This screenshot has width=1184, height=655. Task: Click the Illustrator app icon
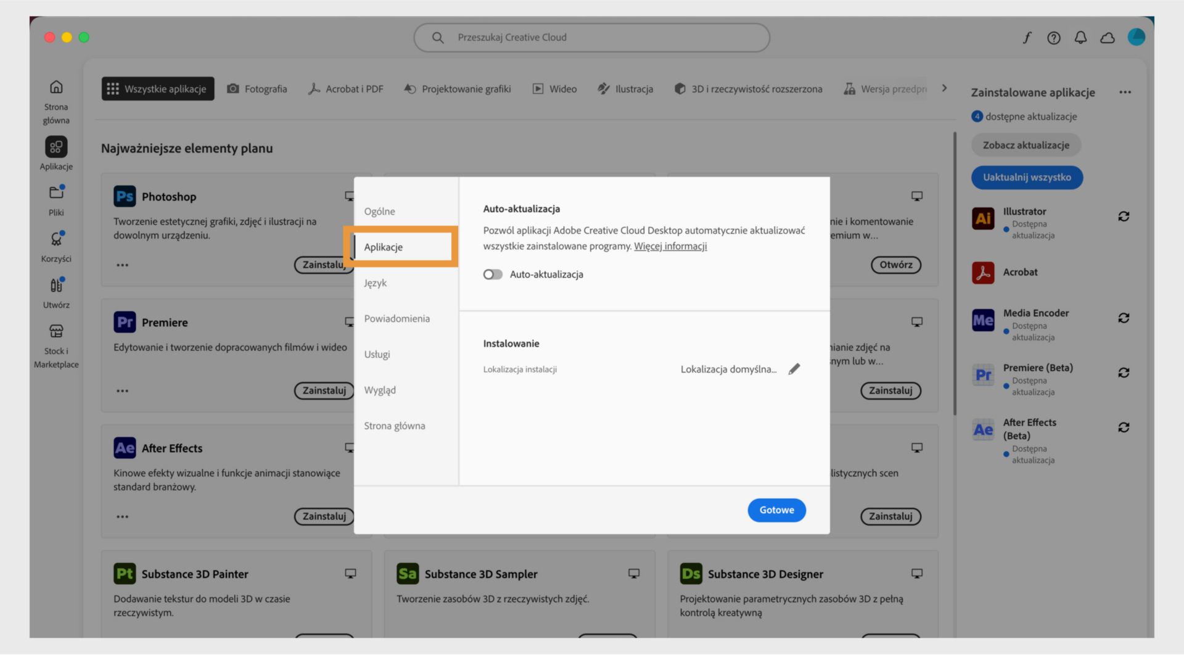[983, 218]
